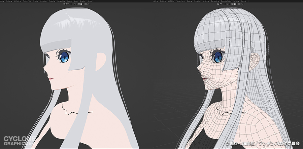
Task: Open Texture Paint tab in left window
Action: 27,1
